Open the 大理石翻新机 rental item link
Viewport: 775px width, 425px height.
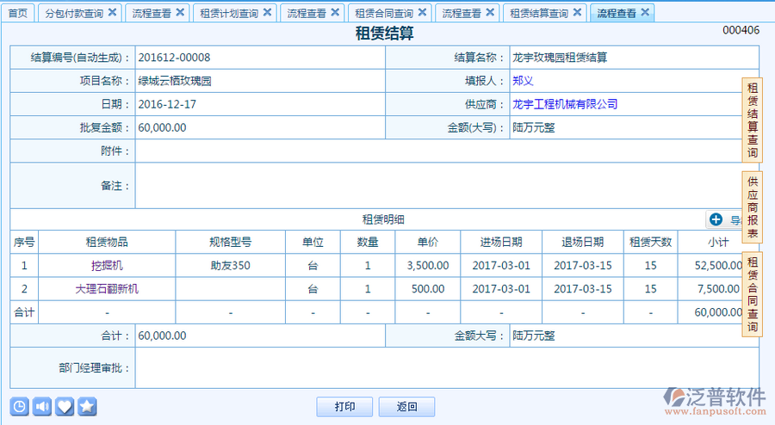(107, 289)
